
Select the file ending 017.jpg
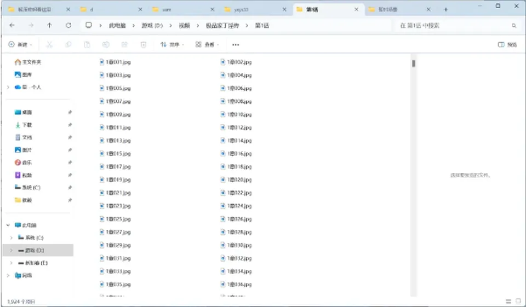click(115, 166)
